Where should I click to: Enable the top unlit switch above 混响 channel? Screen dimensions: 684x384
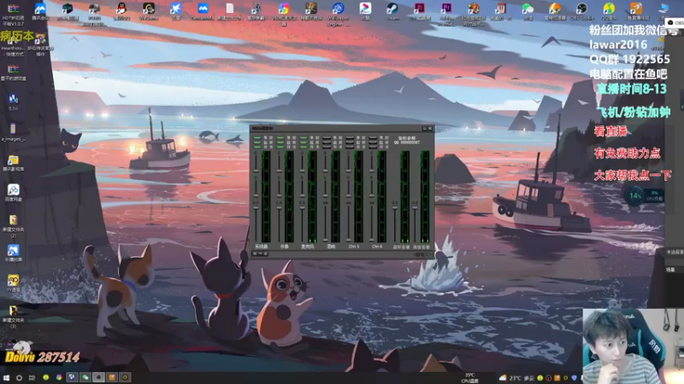327,137
